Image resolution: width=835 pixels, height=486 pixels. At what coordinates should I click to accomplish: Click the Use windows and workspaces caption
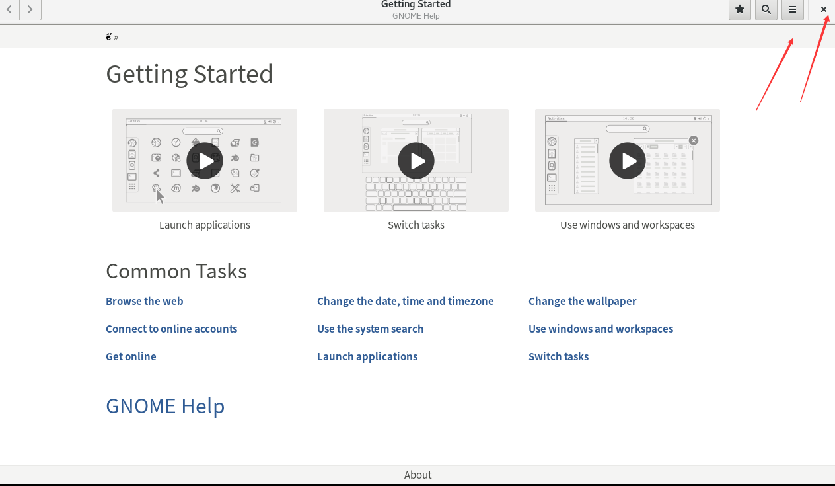[x=628, y=225]
